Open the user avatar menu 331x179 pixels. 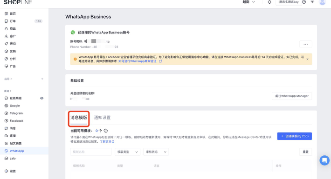(x=322, y=2)
